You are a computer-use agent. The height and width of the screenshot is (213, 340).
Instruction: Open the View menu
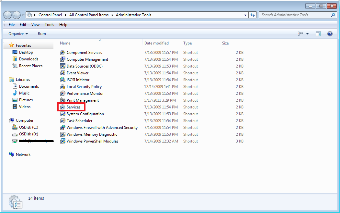tap(35, 25)
